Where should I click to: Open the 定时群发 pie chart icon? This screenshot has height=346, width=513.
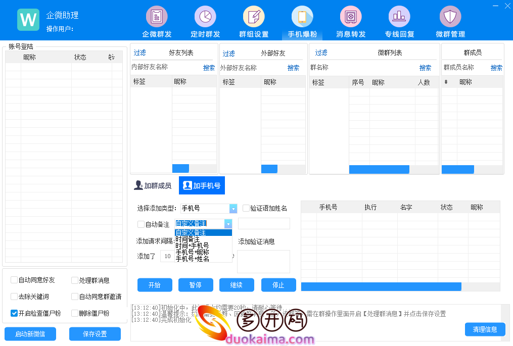(205, 17)
